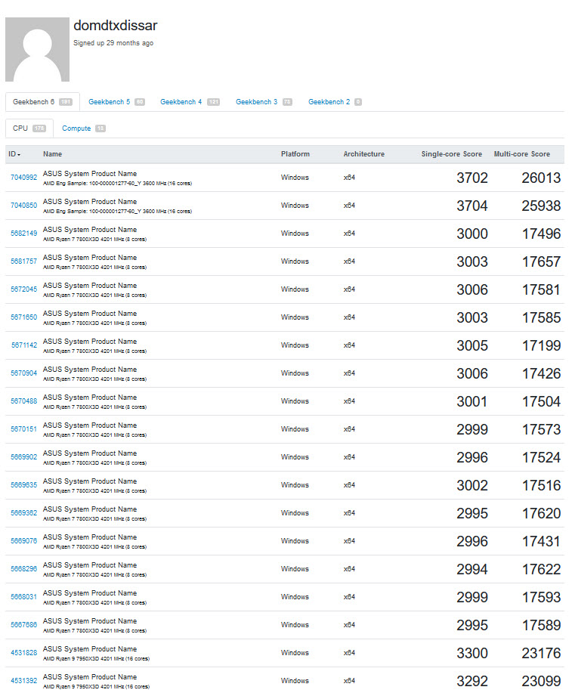Click the multi-core score 17431
The height and width of the screenshot is (693, 575).
[x=542, y=541]
